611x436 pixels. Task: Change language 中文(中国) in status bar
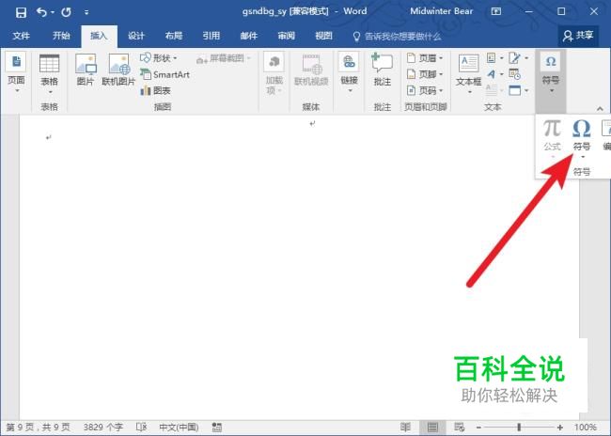[x=179, y=428]
